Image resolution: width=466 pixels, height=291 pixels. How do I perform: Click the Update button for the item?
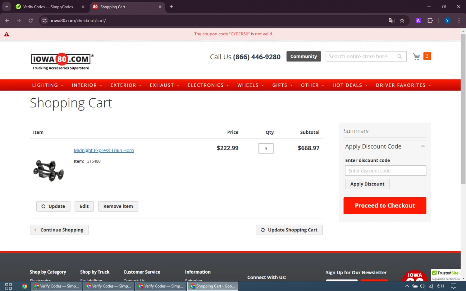click(53, 206)
